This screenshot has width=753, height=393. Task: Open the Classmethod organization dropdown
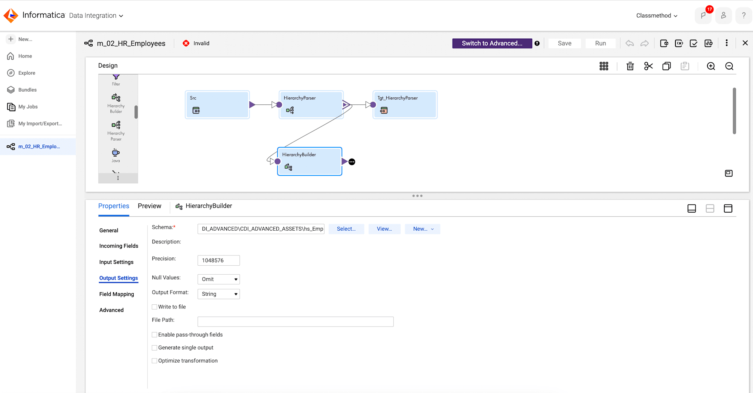pos(657,15)
